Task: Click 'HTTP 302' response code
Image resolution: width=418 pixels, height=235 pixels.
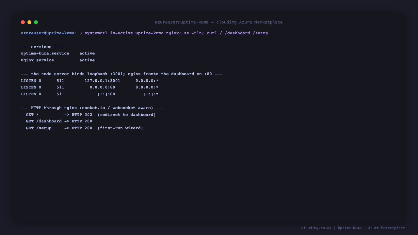Action: [82, 115]
